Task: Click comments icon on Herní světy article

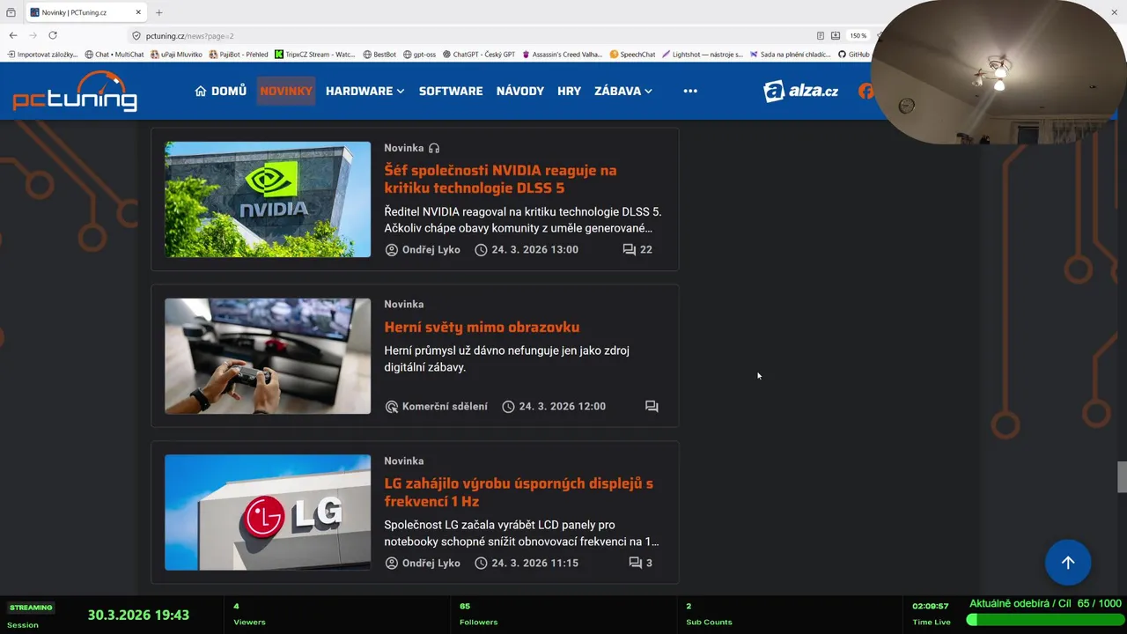Action: point(652,406)
